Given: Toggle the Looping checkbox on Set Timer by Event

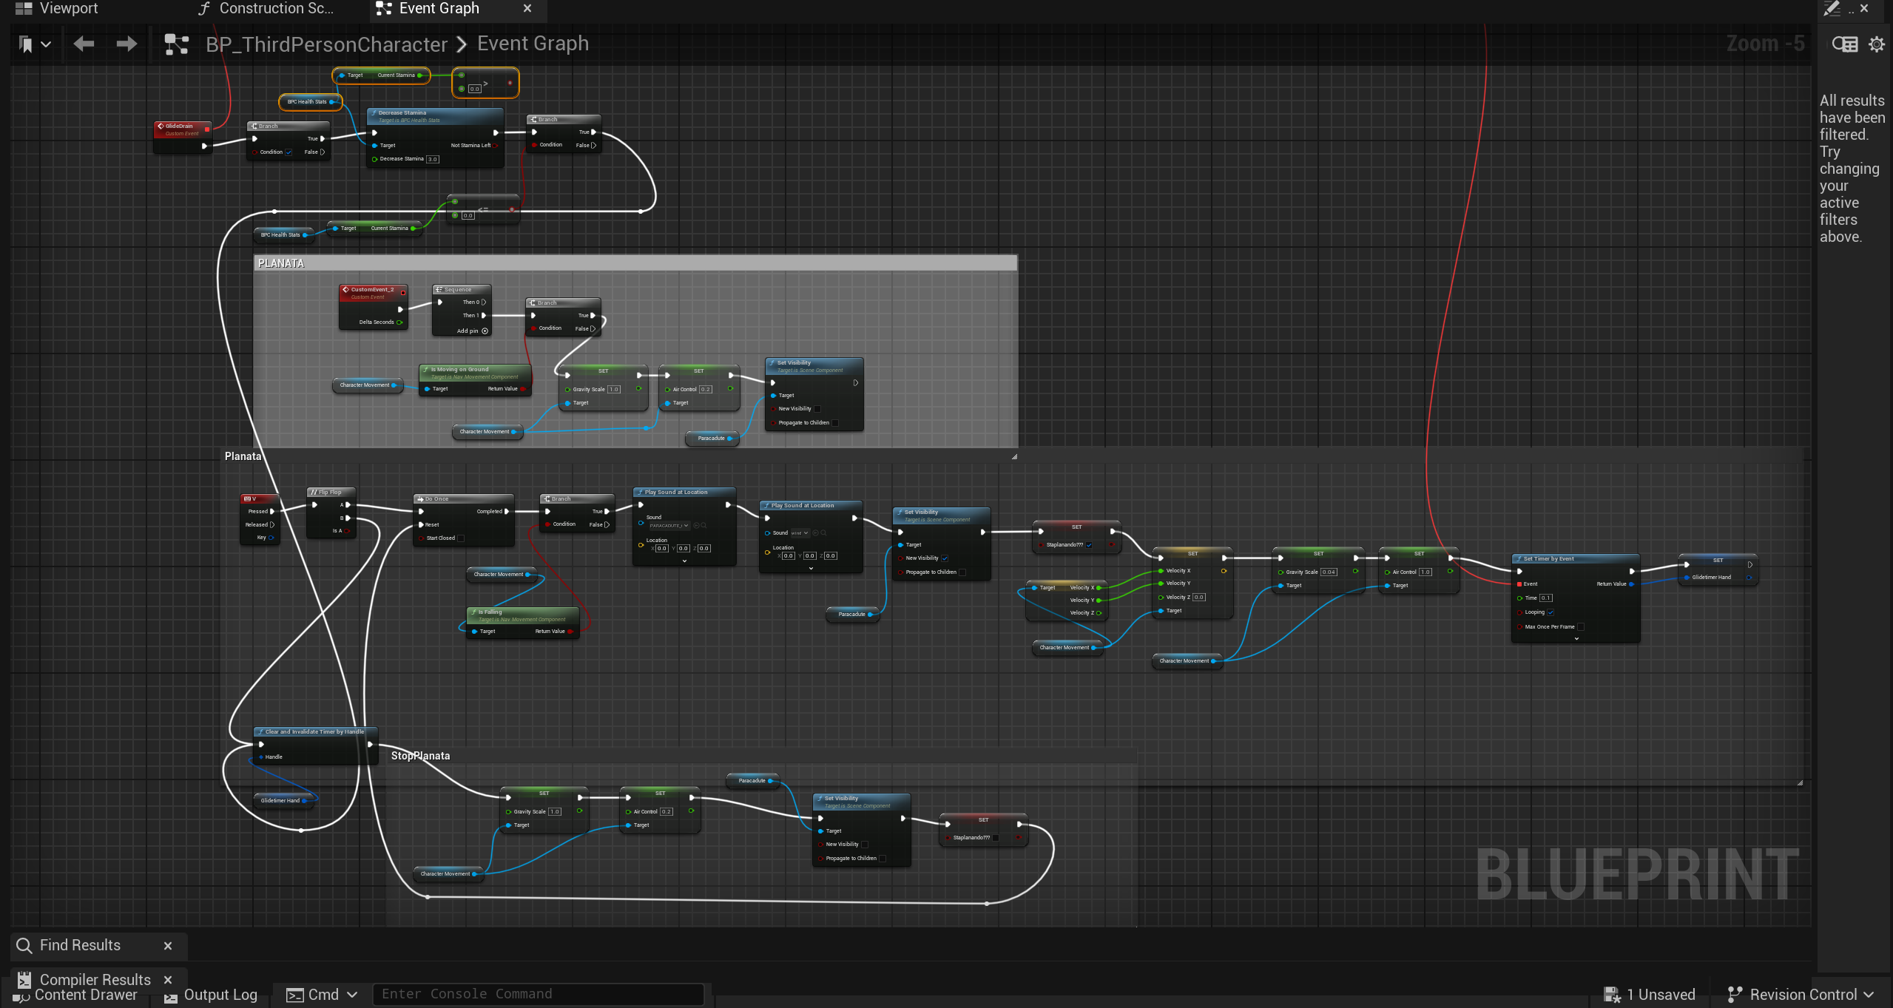Looking at the screenshot, I should [x=1550, y=612].
